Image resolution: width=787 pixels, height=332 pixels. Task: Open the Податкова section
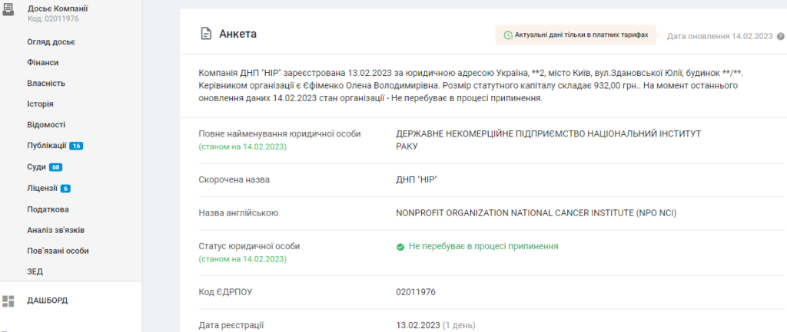[x=48, y=209]
